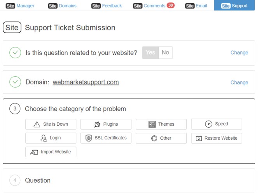Screen dimensions: 259x196
Task: Open the Site Comments tab
Action: (x=154, y=5)
